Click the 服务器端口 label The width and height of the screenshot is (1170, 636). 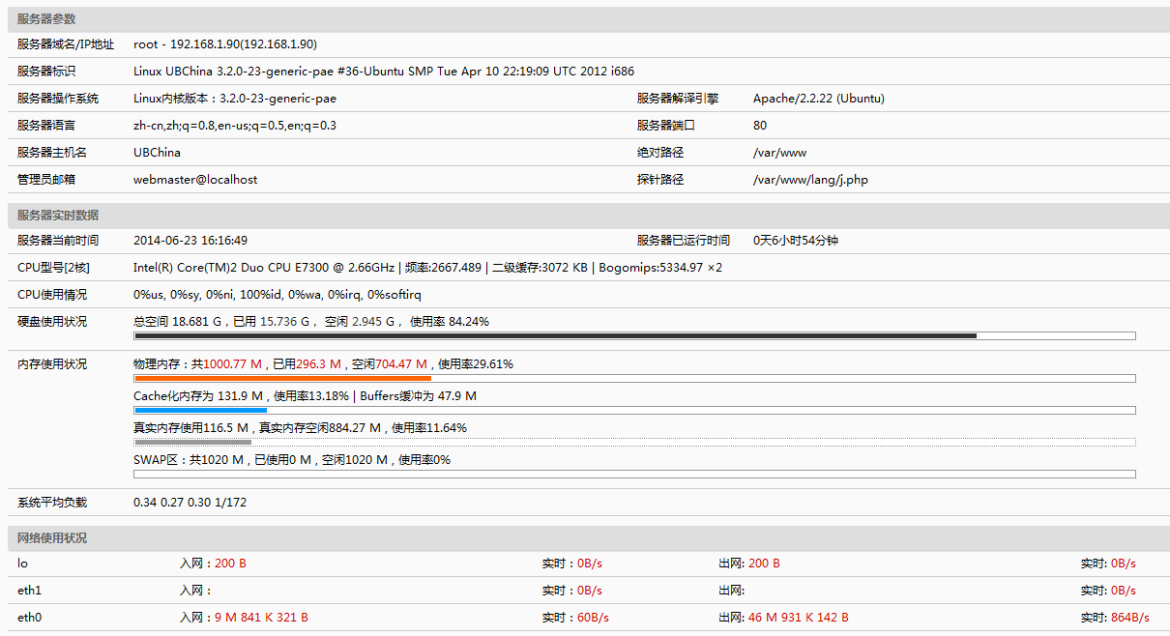(666, 126)
